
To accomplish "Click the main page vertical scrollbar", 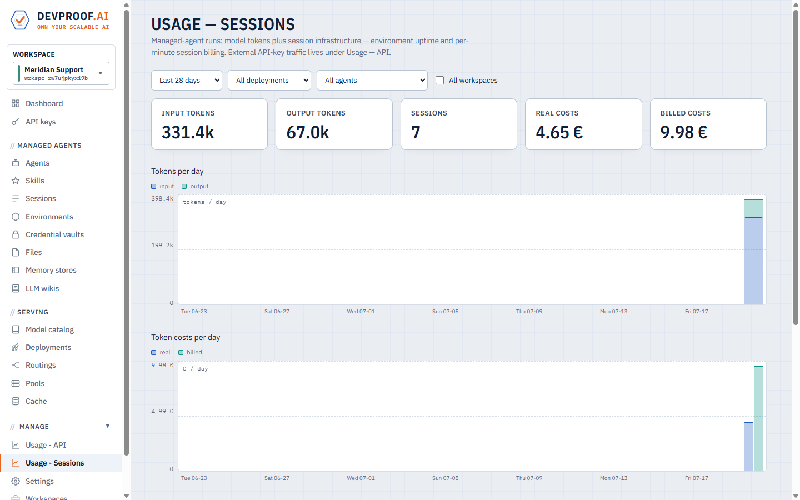I will [796, 167].
